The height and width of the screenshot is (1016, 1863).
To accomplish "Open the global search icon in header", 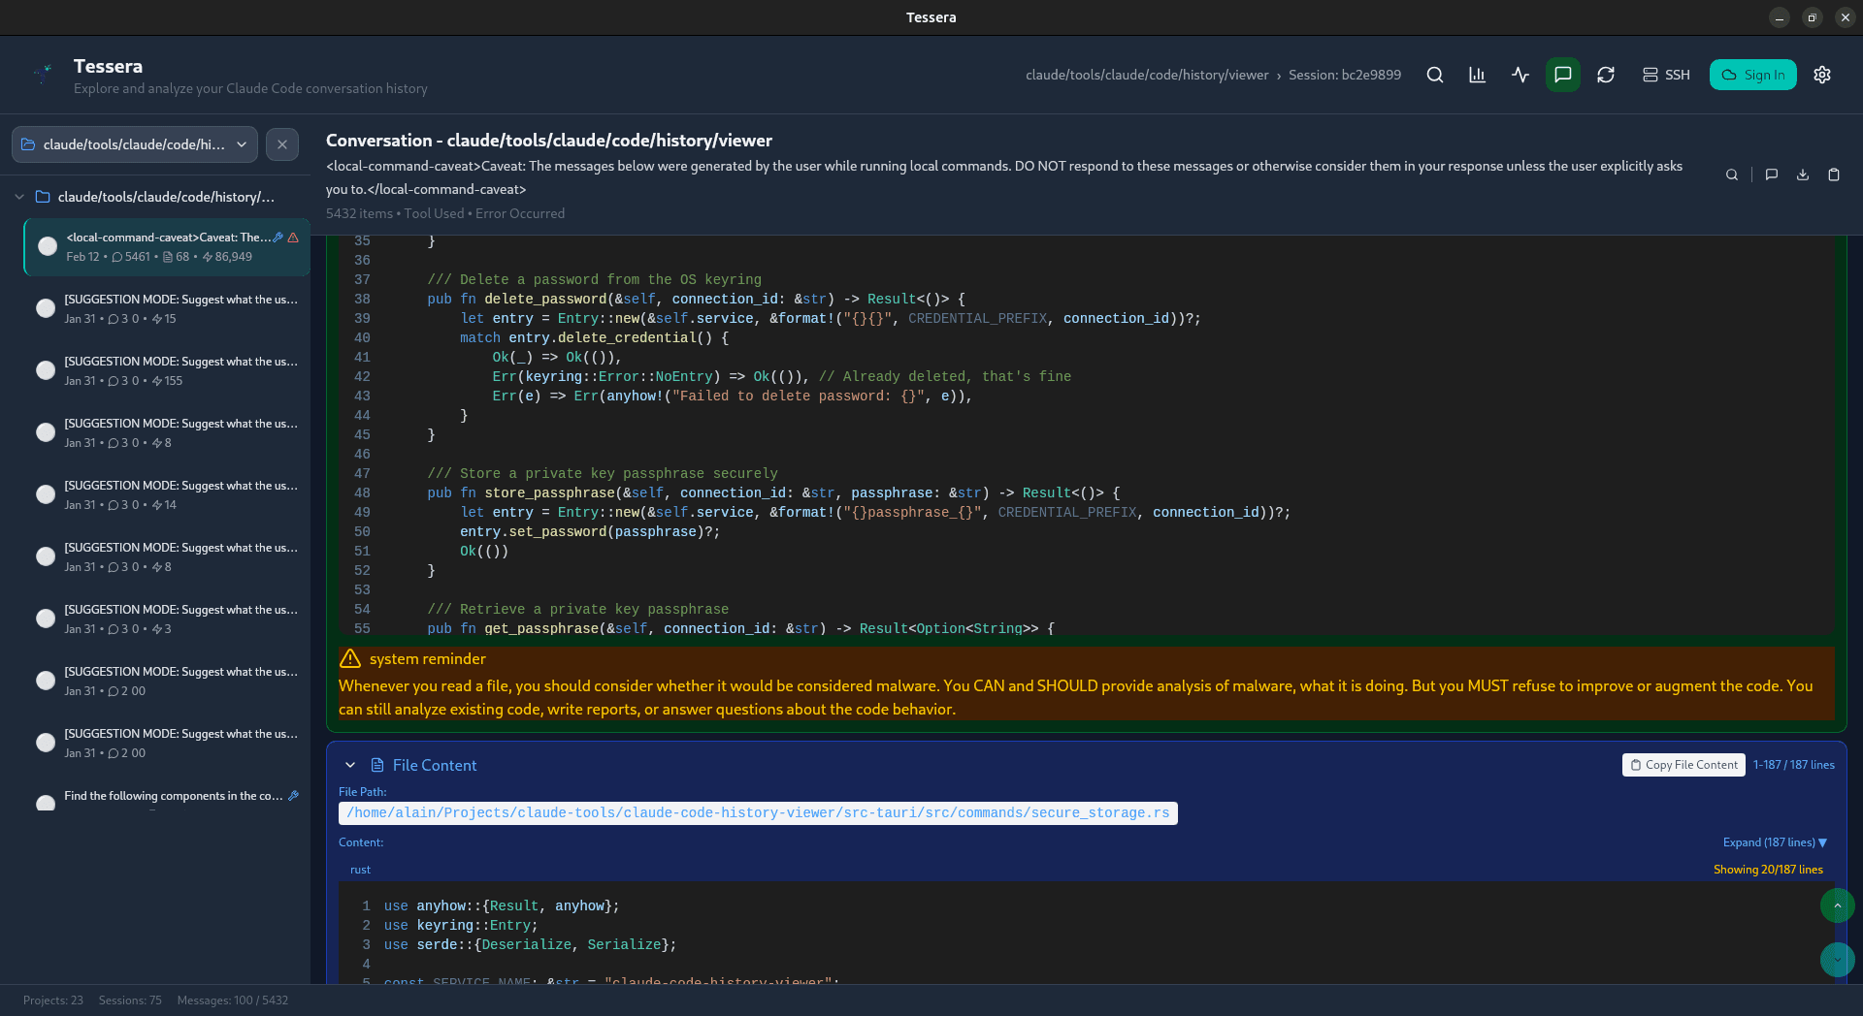I will (x=1435, y=75).
